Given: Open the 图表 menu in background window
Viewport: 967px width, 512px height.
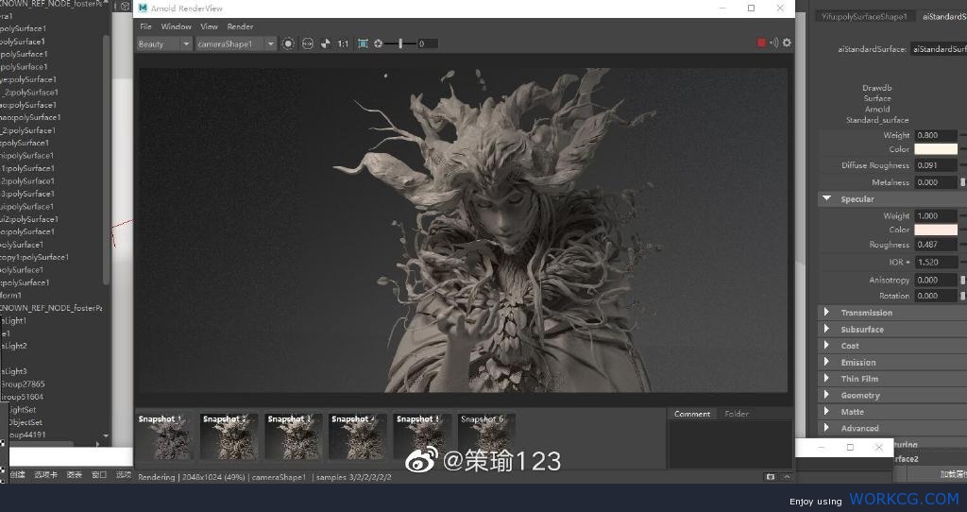Looking at the screenshot, I should (75, 474).
